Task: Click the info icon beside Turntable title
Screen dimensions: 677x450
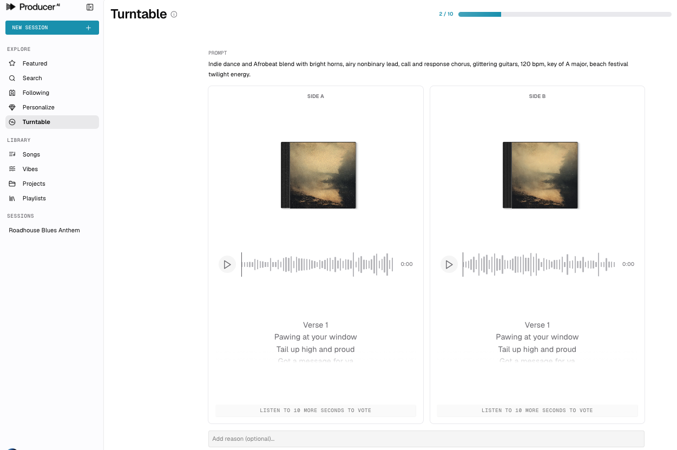Action: click(174, 15)
